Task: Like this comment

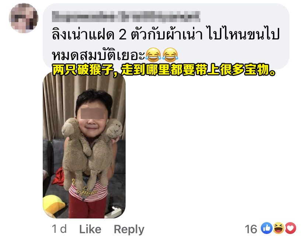Action: (90, 229)
